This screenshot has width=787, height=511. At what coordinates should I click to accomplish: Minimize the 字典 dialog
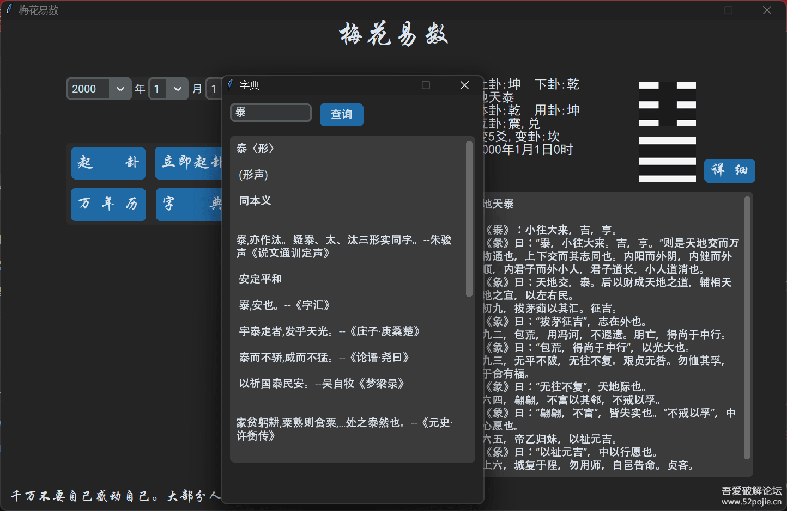(388, 85)
